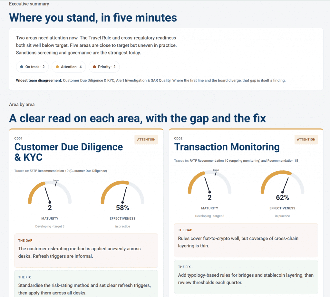This screenshot has width=330, height=297.
Task: Click the Attention · 4 status pill
Action: 69,67
